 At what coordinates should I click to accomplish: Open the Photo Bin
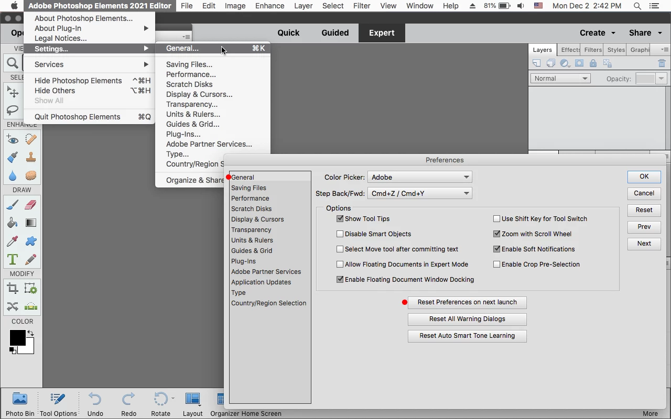click(x=20, y=404)
